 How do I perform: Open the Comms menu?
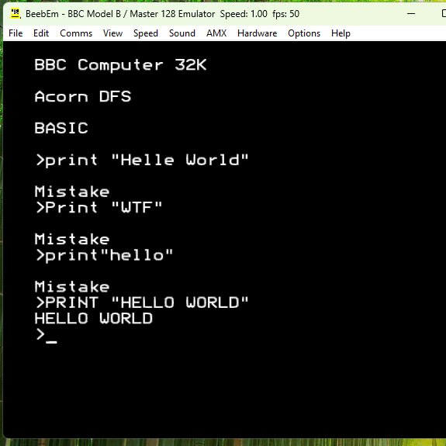coord(76,33)
